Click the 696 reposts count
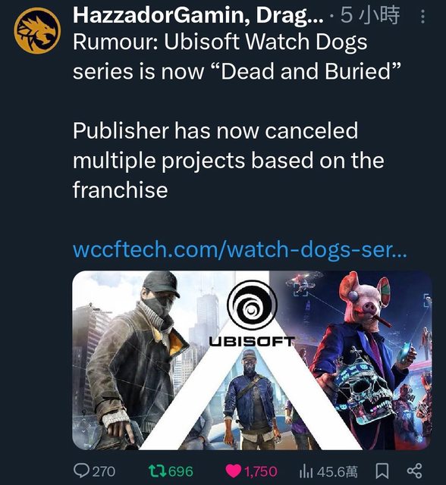The height and width of the screenshot is (485, 446). (181, 471)
